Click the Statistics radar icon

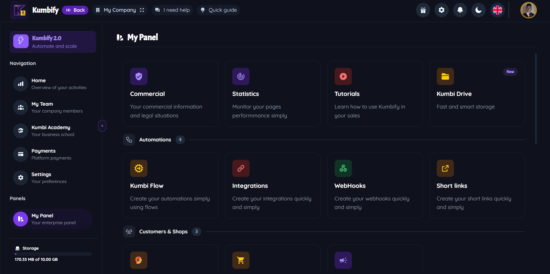point(241,76)
